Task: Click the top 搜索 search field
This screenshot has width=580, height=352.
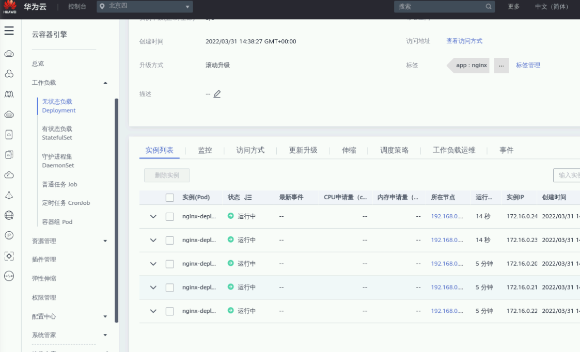Action: tap(444, 6)
